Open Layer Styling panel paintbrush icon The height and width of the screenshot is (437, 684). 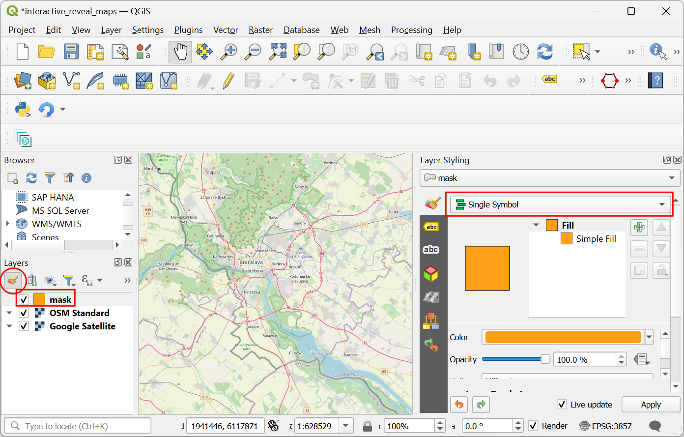tap(13, 280)
